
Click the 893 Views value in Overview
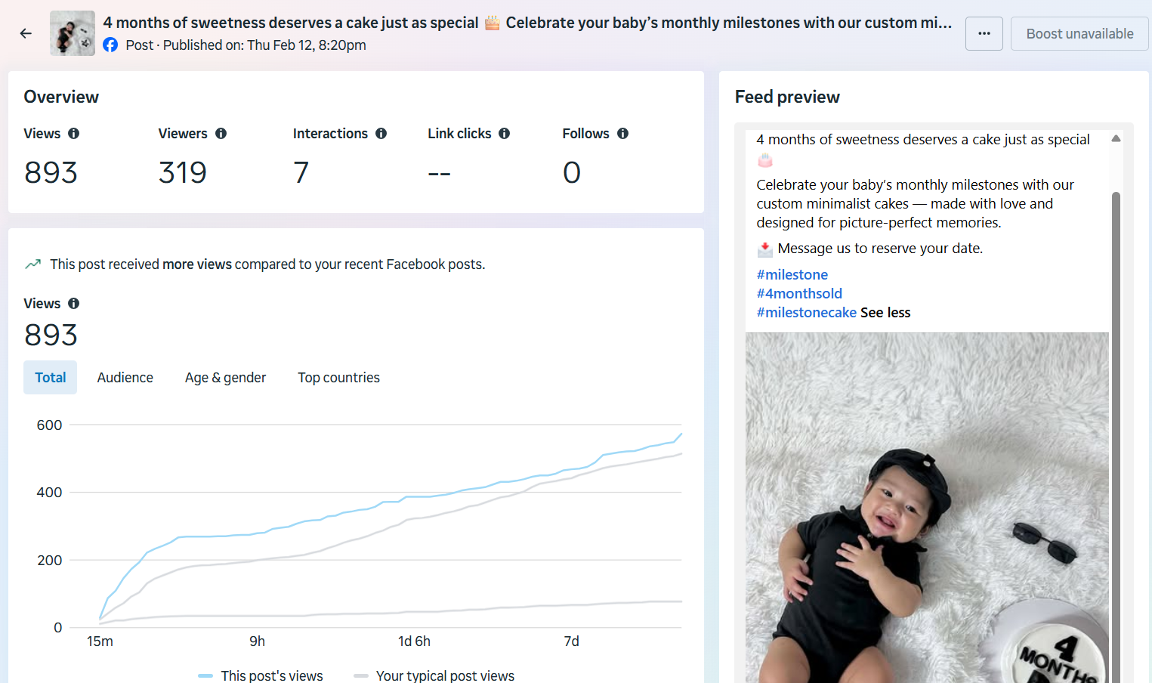click(x=51, y=173)
